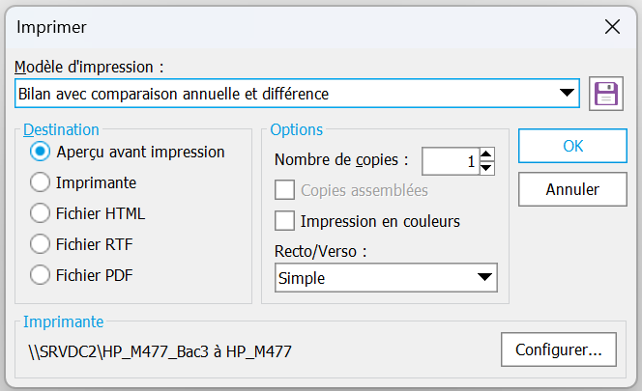Choose Fichier RTF as destination
Viewport: 642px width, 391px height.
click(x=41, y=243)
